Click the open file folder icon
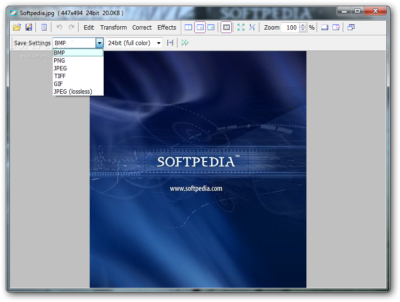The width and height of the screenshot is (400, 302). (x=17, y=27)
